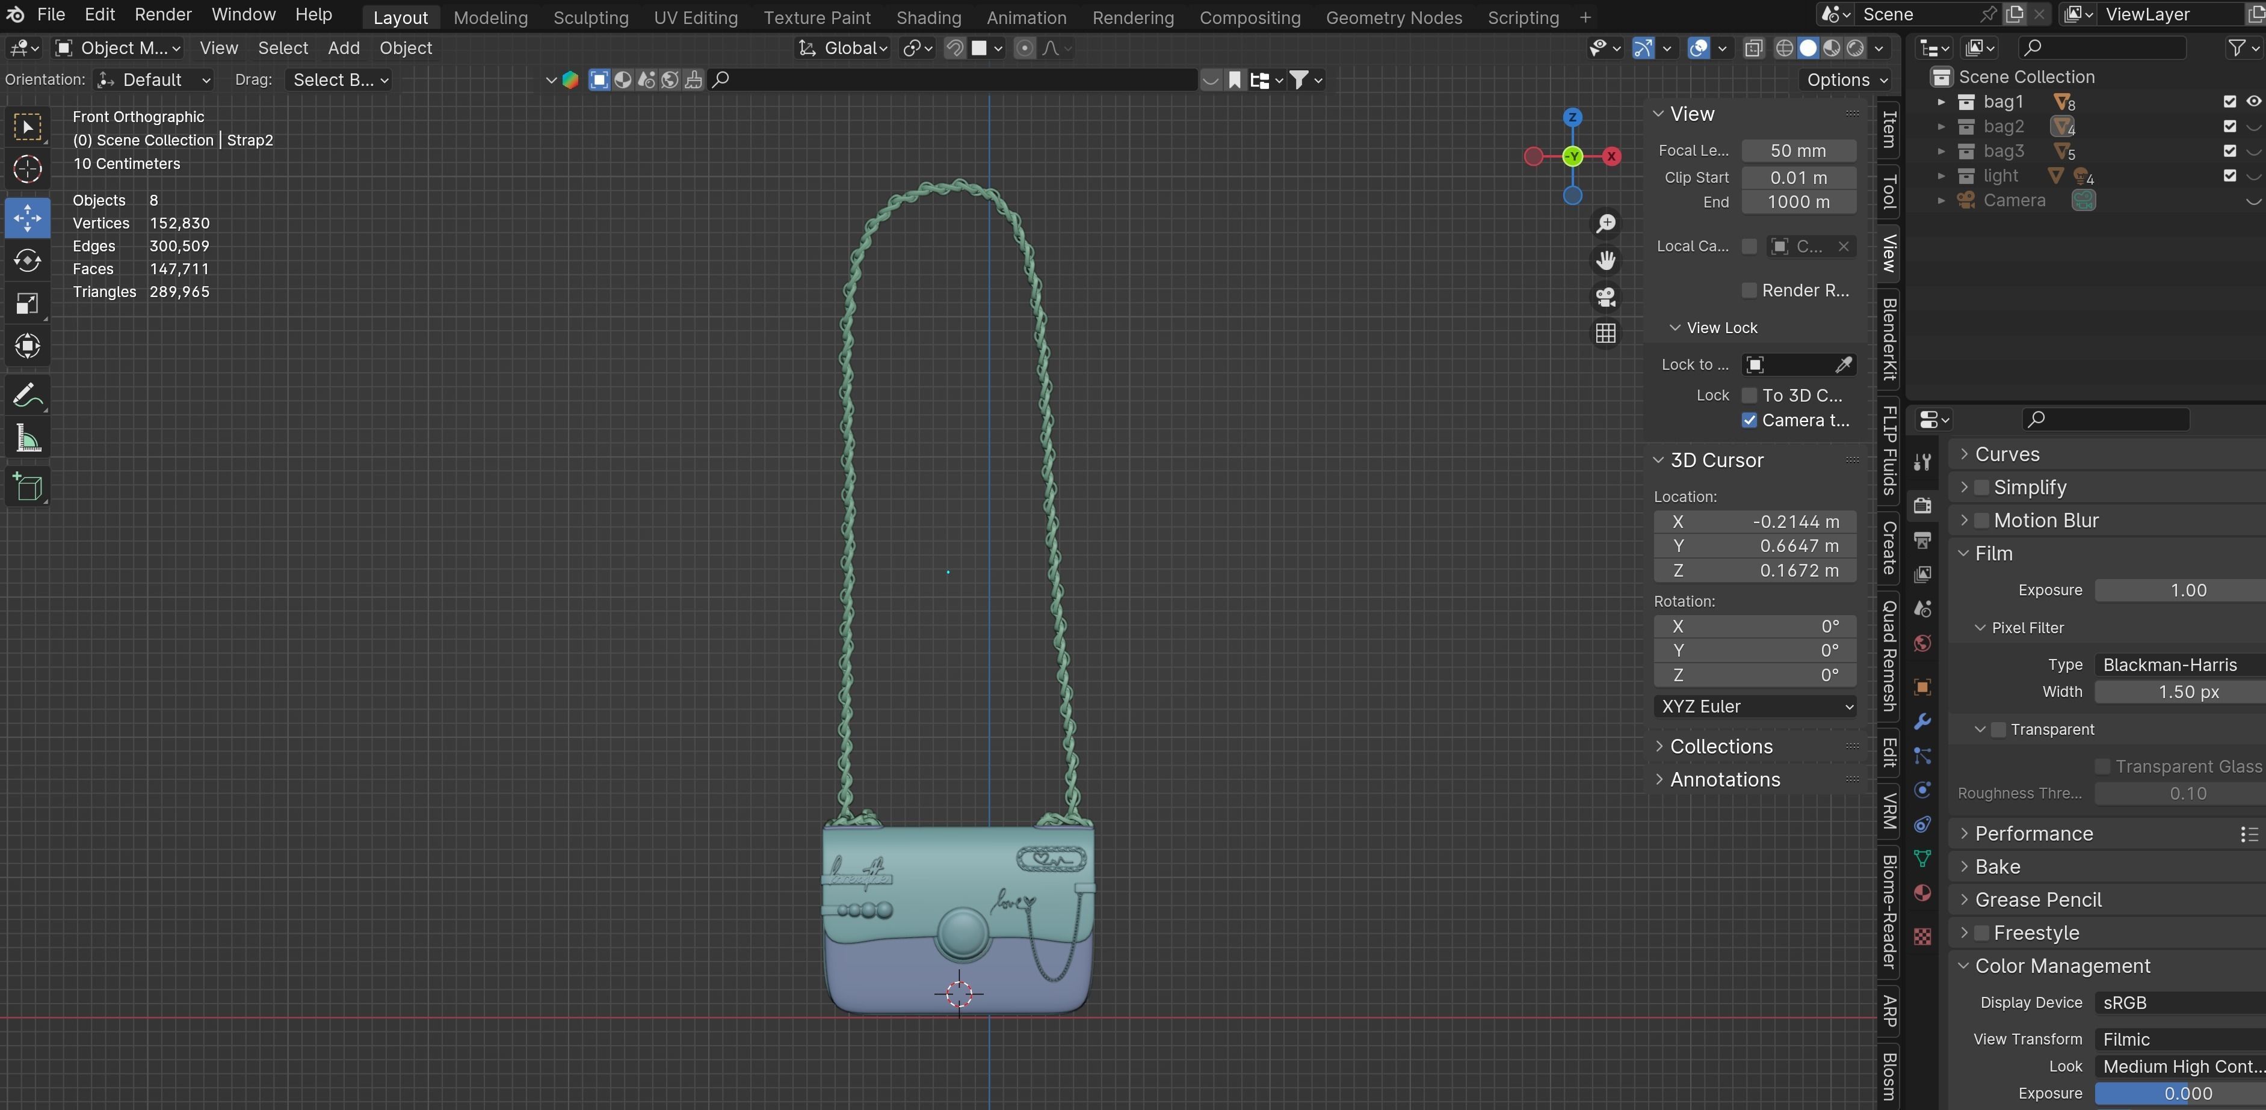
Task: Switch perspective/orthographic grid icon
Action: click(1605, 333)
